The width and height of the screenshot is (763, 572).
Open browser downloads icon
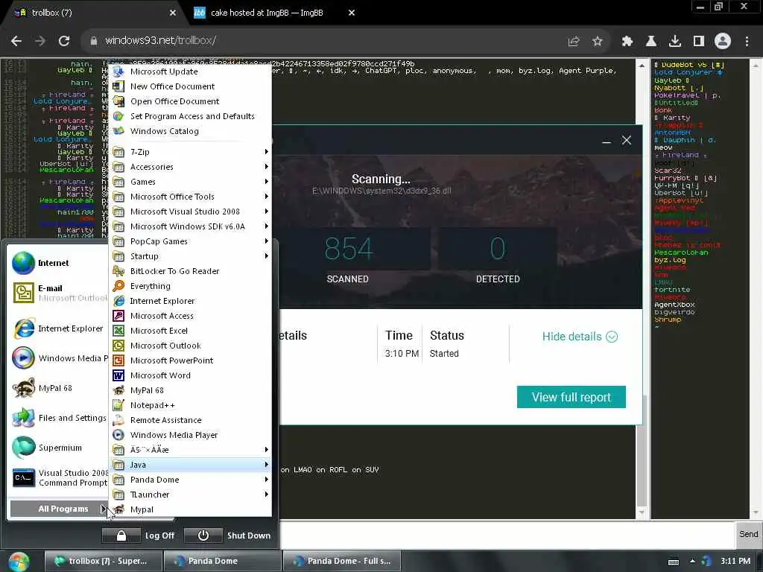coord(675,41)
